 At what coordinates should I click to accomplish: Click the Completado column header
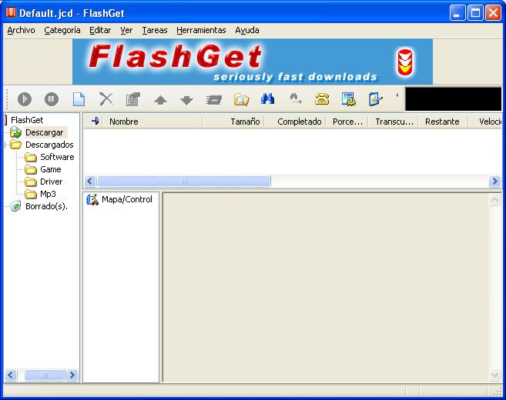[299, 122]
